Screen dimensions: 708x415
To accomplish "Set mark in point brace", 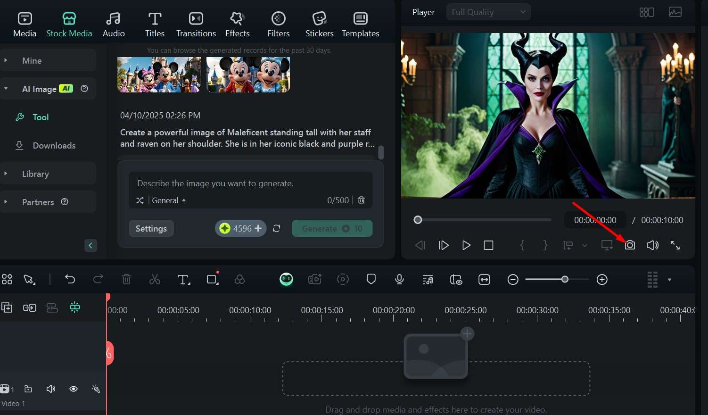I will [522, 245].
